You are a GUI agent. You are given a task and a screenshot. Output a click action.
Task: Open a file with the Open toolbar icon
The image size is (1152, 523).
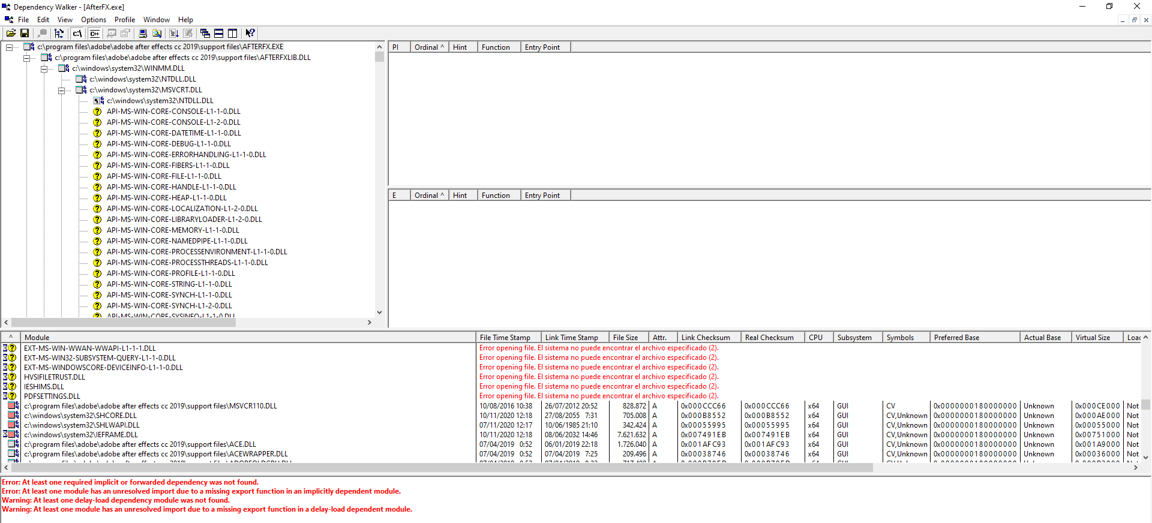(x=11, y=34)
